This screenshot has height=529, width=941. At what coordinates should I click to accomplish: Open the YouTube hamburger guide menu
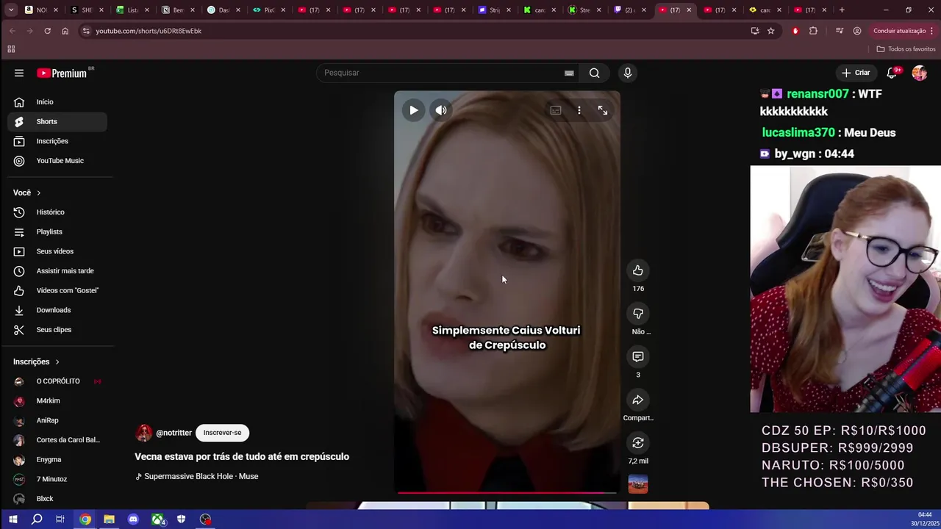pyautogui.click(x=19, y=73)
